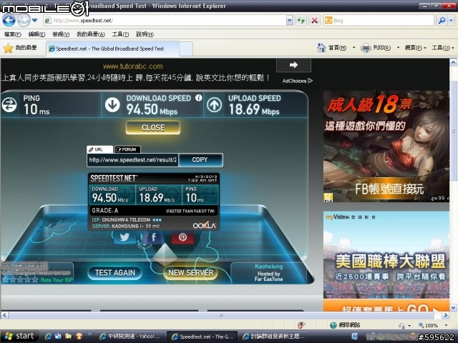
Task: Click the result URL text field
Action: 132,160
